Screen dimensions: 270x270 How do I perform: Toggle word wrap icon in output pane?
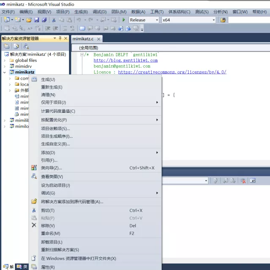pyautogui.click(x=253, y=181)
